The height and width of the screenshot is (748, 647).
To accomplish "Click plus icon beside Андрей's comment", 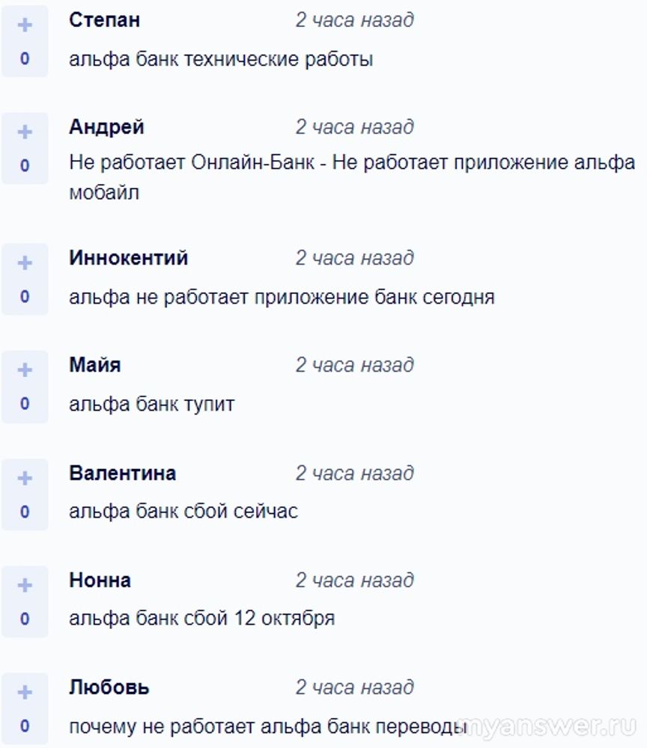I will coord(25,132).
